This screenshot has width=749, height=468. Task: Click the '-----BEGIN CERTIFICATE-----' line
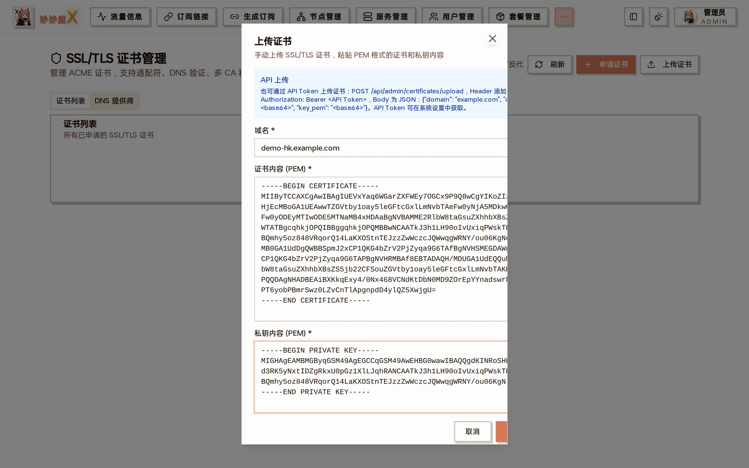pyautogui.click(x=320, y=186)
